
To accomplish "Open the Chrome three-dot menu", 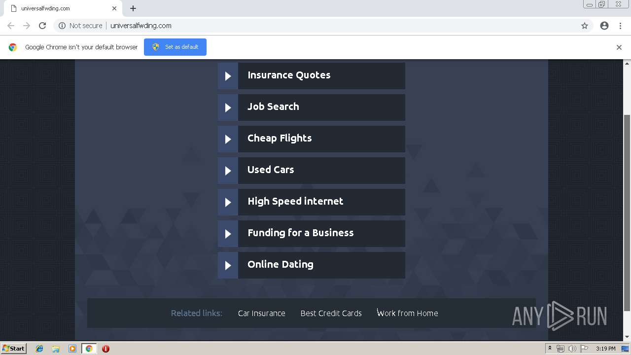I will click(620, 26).
